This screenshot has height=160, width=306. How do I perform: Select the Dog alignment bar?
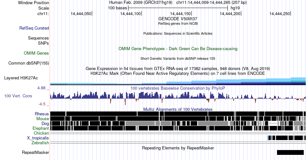pos(178,123)
